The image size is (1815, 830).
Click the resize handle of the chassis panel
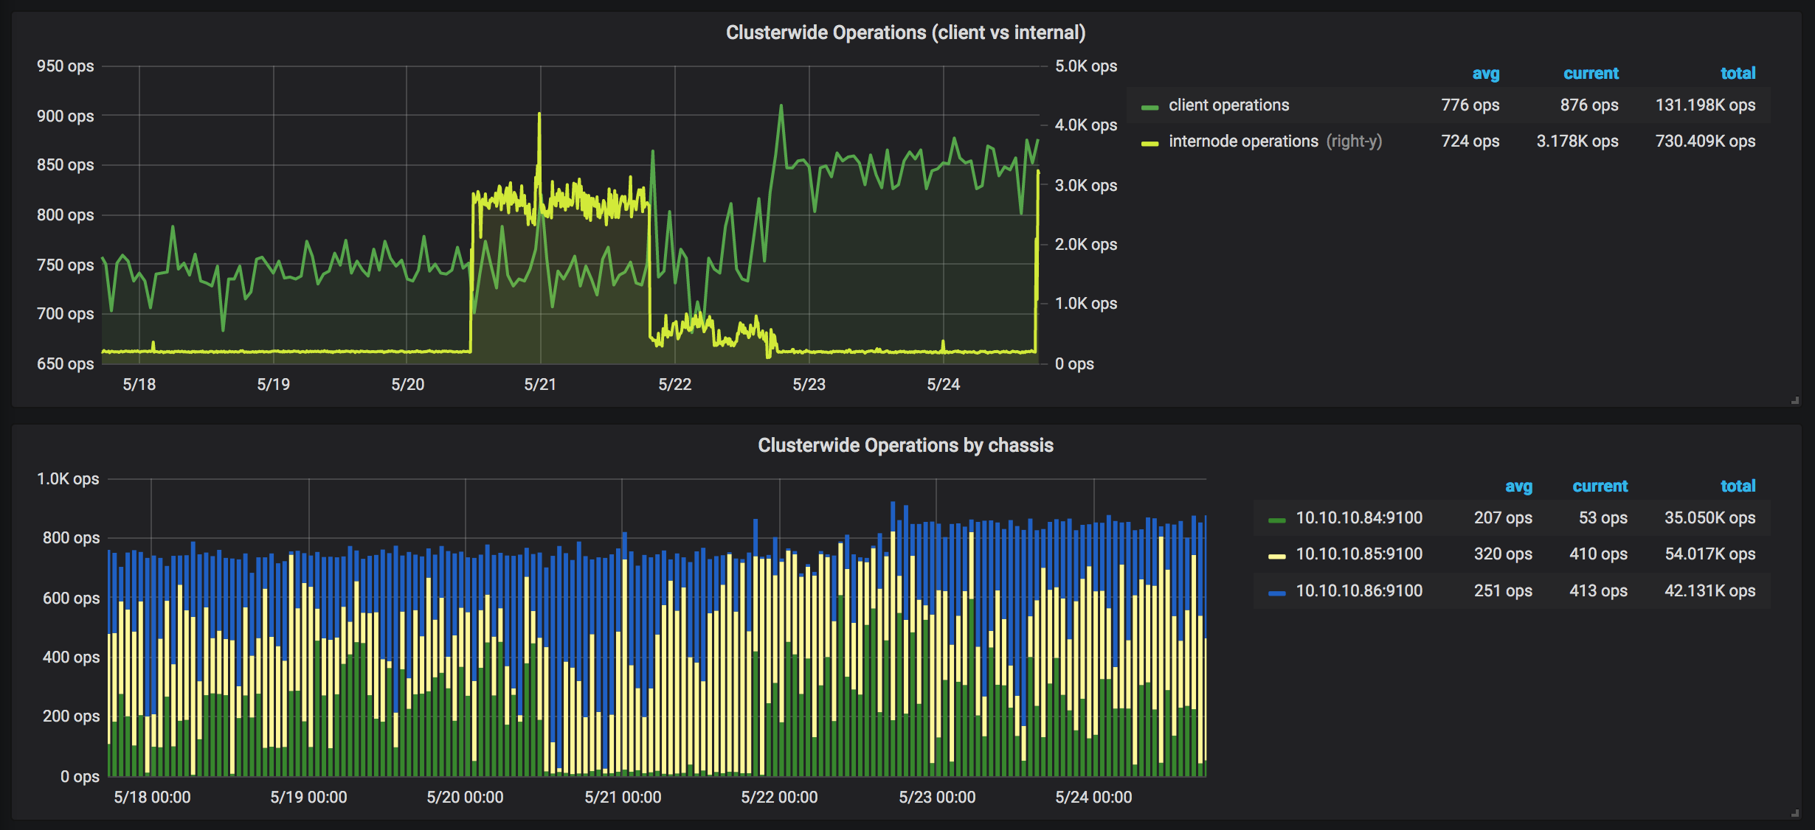1795,813
